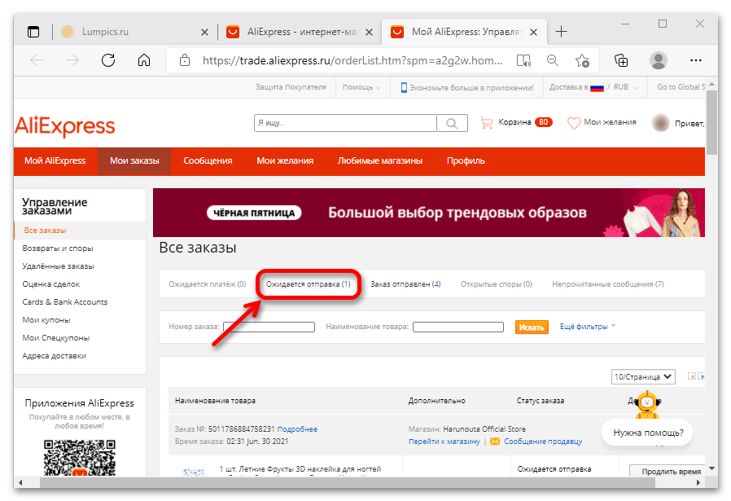Click the mobile phone app icon
731x501 pixels.
(x=404, y=87)
